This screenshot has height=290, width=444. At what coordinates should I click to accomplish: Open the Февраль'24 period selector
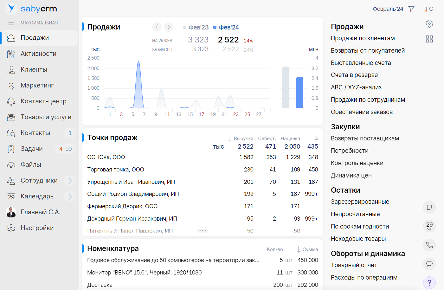click(x=388, y=9)
